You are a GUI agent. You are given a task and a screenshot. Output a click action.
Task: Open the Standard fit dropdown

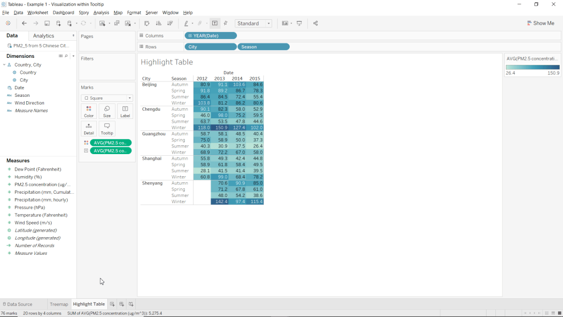[253, 24]
